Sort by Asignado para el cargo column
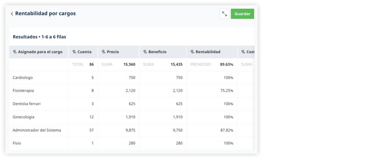The image size is (368, 159). [x=40, y=52]
